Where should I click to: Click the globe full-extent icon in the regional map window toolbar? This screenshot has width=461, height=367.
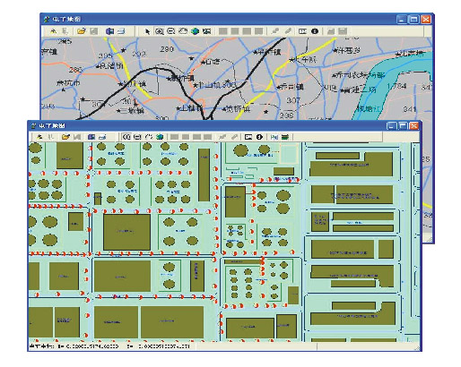195,31
